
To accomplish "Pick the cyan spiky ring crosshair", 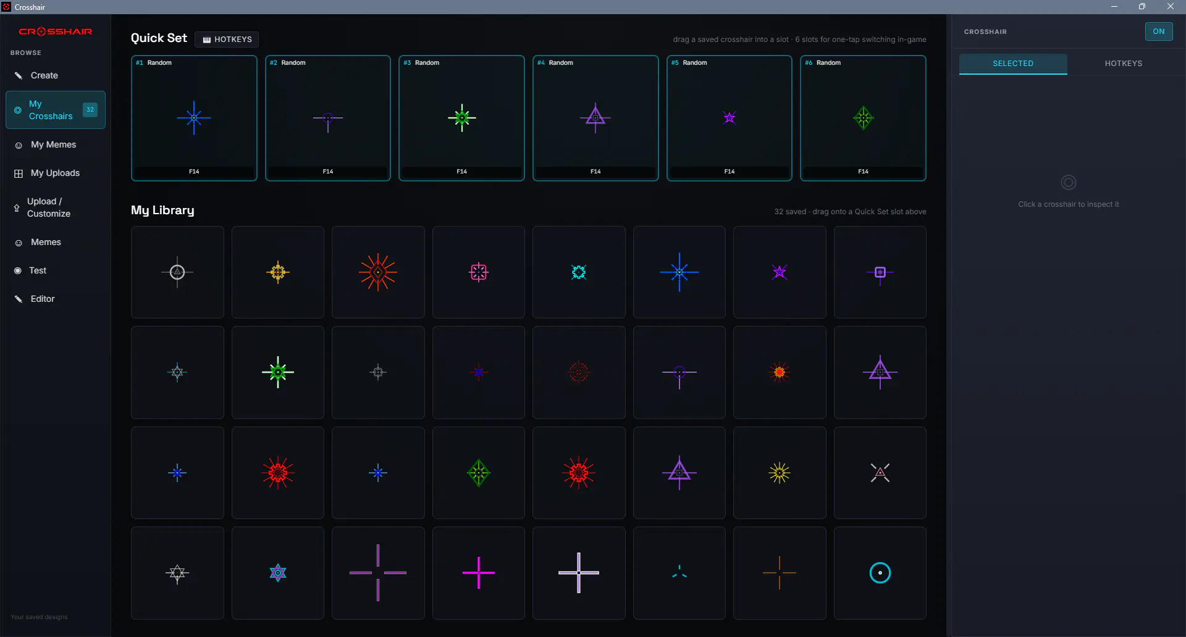I will 579,272.
